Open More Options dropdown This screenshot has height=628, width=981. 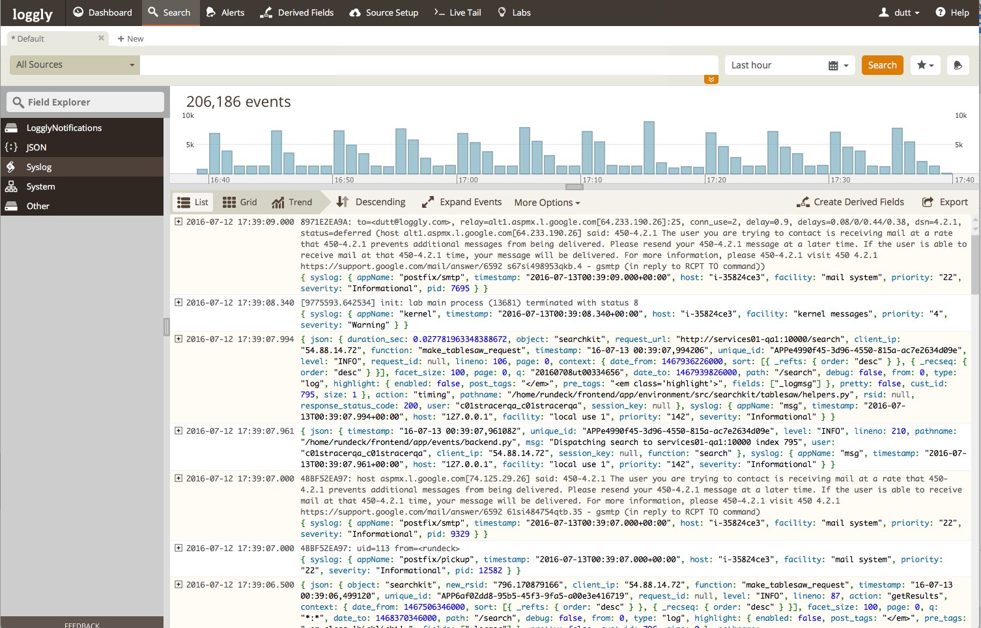tap(547, 203)
